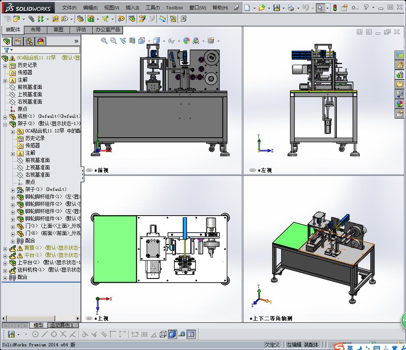
Task: Open the Linear Component Pattern tool
Action: pos(41,19)
